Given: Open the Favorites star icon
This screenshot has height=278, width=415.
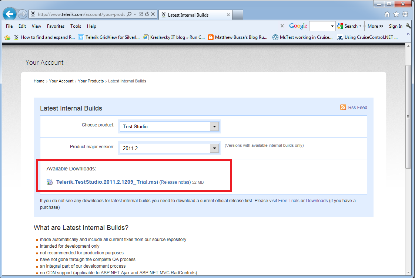Looking at the screenshot, I should pos(396,14).
